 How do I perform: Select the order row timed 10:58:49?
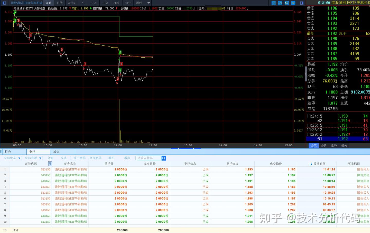[x=185, y=187]
